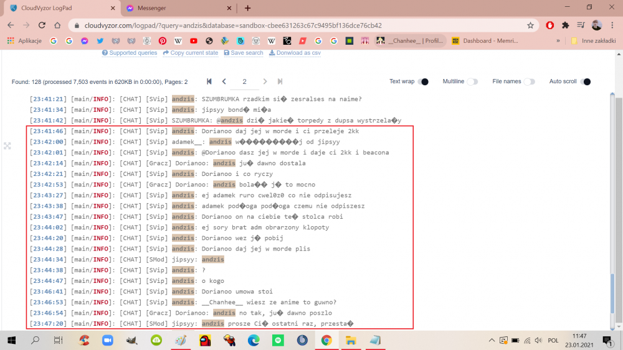The image size is (623, 350).
Task: Open Paint palette icon in taskbar
Action: 181,340
